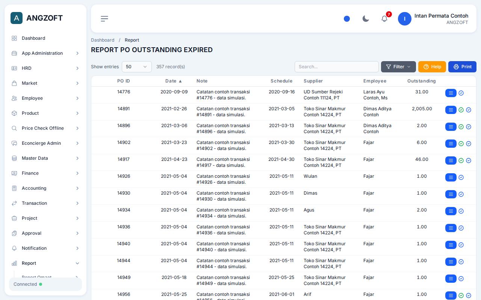Open the user avatar for Intan Permata Contoh
Image resolution: width=481 pixels, height=300 pixels.
click(x=405, y=19)
